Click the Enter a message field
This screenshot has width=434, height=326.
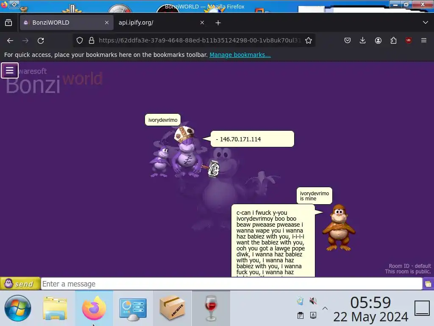(231, 284)
